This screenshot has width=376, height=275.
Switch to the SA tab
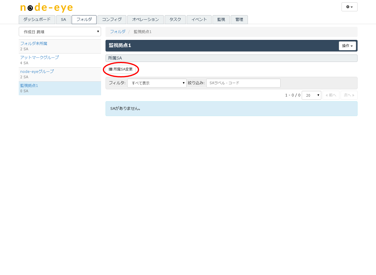[x=63, y=19]
